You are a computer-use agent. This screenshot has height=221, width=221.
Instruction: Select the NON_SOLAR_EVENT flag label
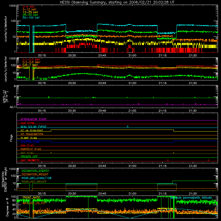click(33, 127)
